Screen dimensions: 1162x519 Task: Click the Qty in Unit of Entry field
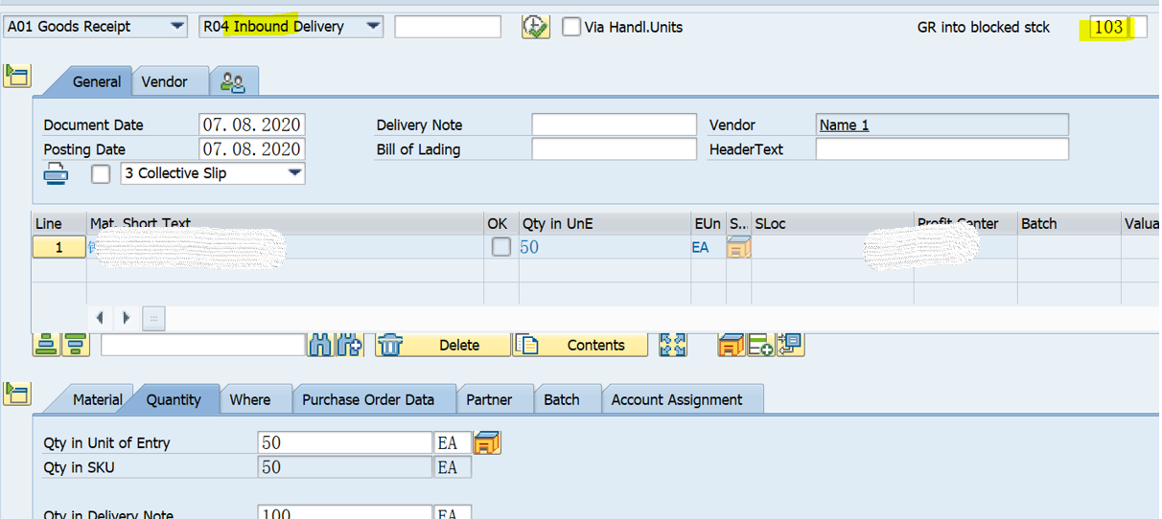coord(345,442)
